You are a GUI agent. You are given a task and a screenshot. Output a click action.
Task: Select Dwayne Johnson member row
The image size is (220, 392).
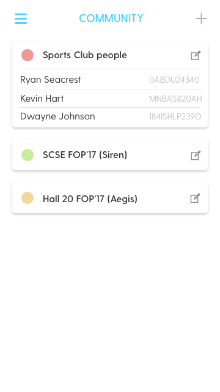110,116
